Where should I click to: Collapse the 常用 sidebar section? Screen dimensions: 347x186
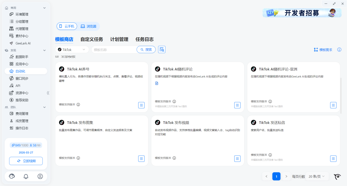tap(44, 8)
